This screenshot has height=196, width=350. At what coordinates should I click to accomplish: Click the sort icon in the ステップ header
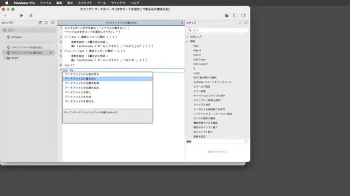[x=246, y=23]
